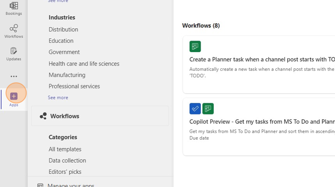
Task: Choose Health care and life sciences
Action: [x=84, y=64]
